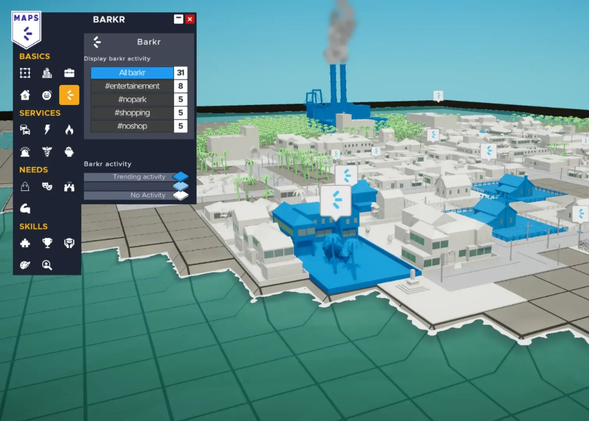Select the #noshop hashtag filter

pos(132,126)
